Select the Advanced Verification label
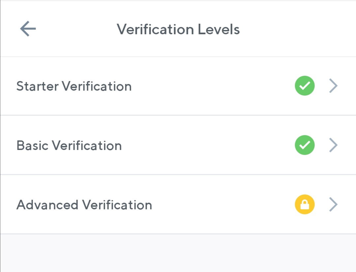This screenshot has width=356, height=272. click(84, 205)
